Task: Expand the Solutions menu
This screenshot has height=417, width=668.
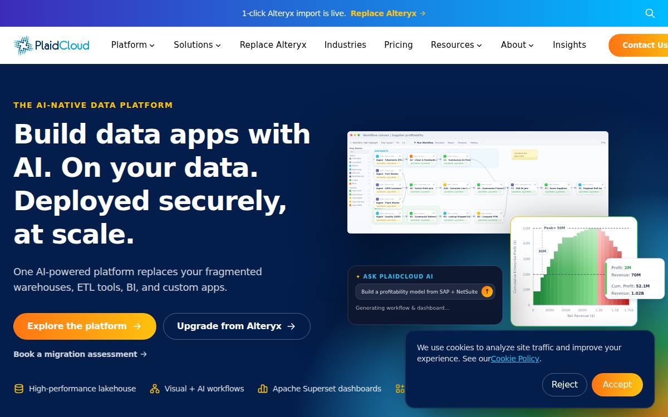Action: [198, 45]
